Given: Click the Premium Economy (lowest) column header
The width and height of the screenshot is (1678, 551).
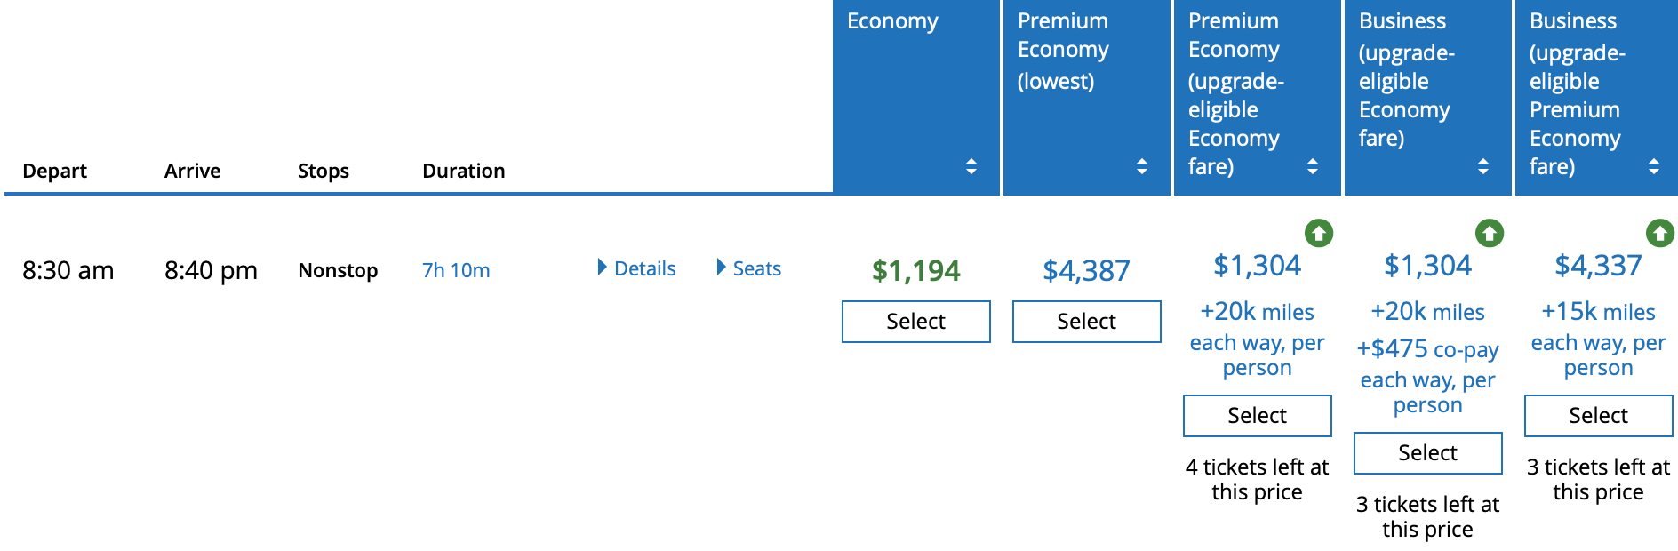Looking at the screenshot, I should pos(1063,50).
